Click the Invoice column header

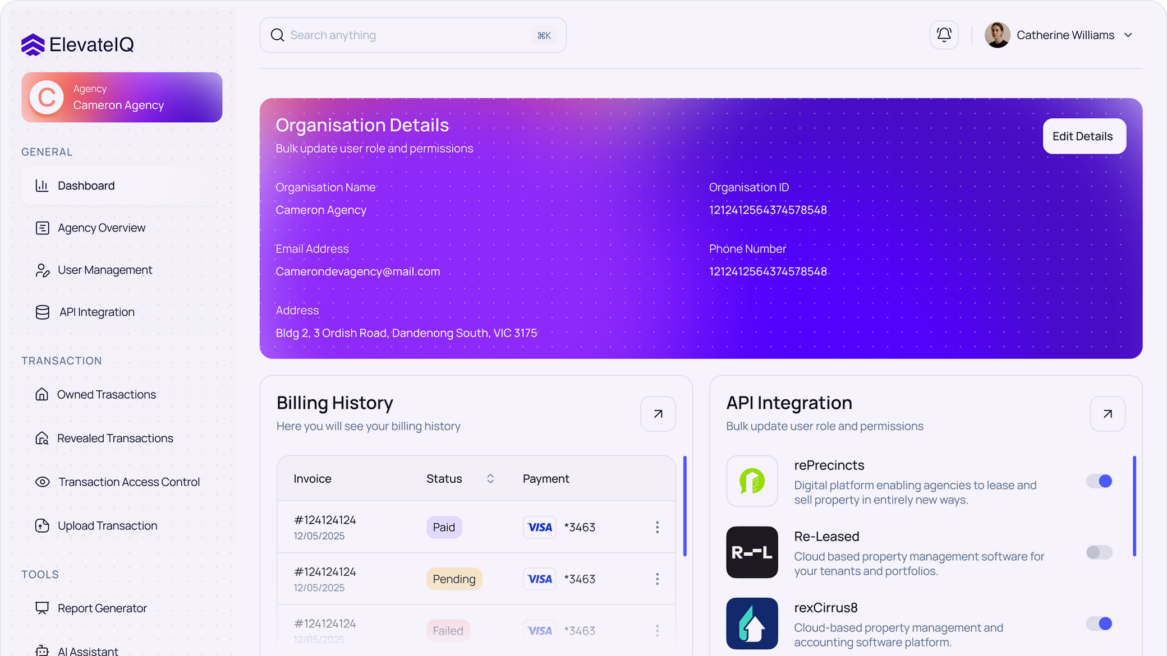pos(313,478)
